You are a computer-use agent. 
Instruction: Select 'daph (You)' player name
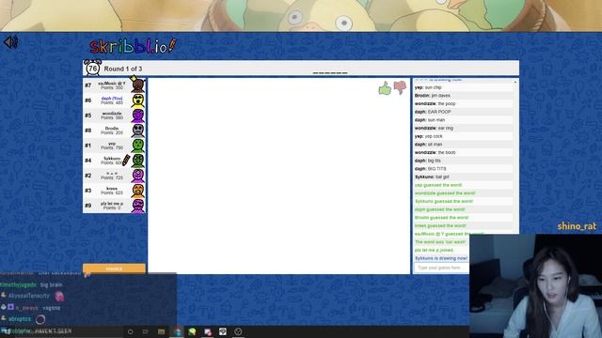[x=112, y=99]
